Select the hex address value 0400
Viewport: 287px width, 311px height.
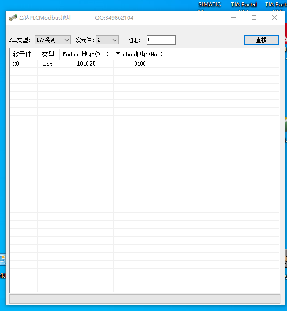pyautogui.click(x=140, y=64)
